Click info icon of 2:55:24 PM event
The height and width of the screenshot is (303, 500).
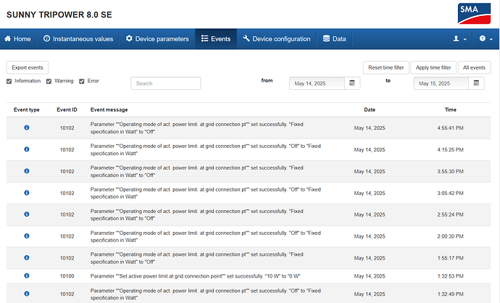click(27, 215)
